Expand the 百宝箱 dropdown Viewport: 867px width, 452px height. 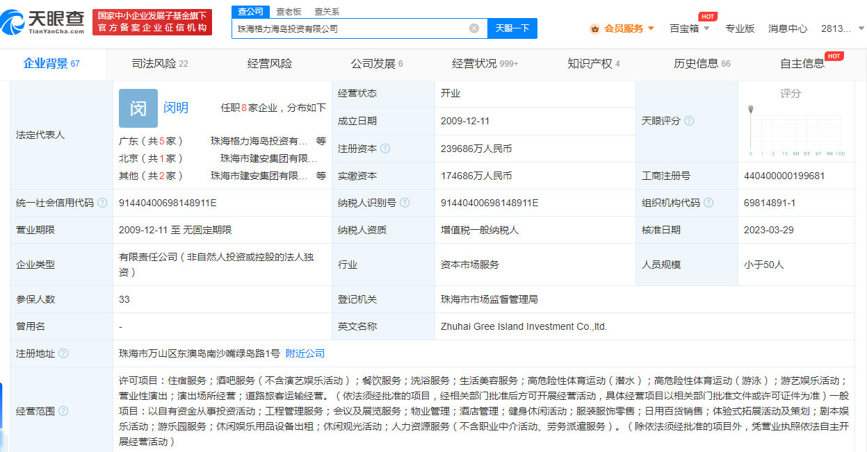click(x=687, y=28)
